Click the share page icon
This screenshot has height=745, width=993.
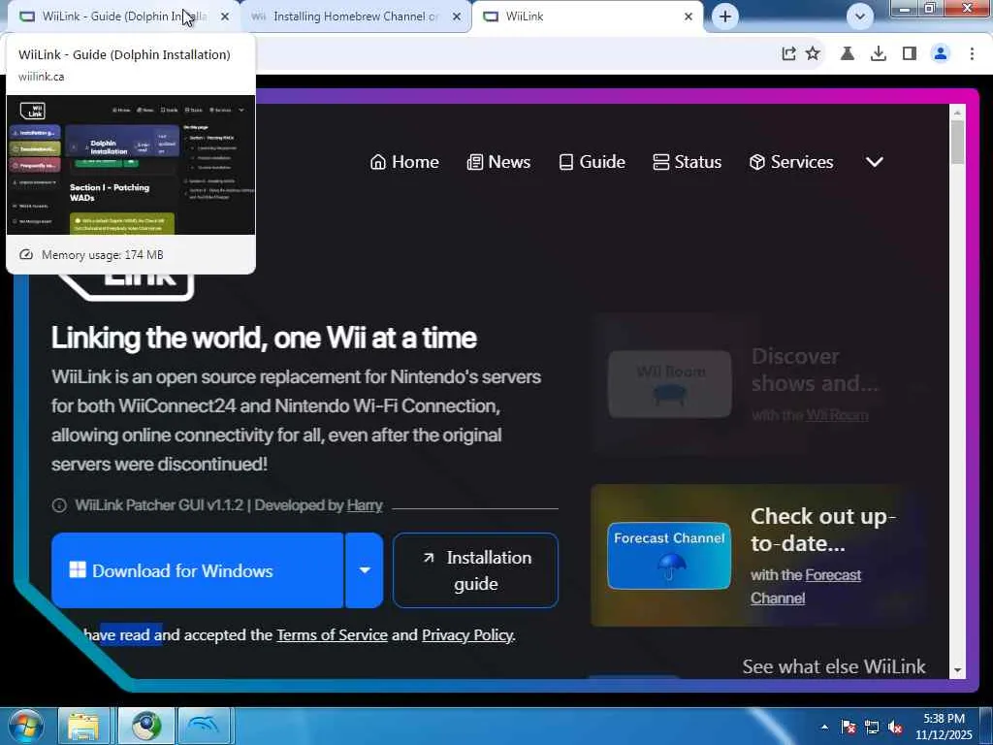click(x=788, y=54)
